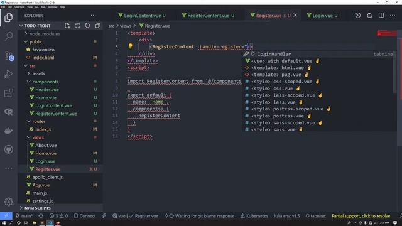Image resolution: width=402 pixels, height=226 pixels.
Task: Synchronize changes icon in status bar
Action: coord(41,216)
